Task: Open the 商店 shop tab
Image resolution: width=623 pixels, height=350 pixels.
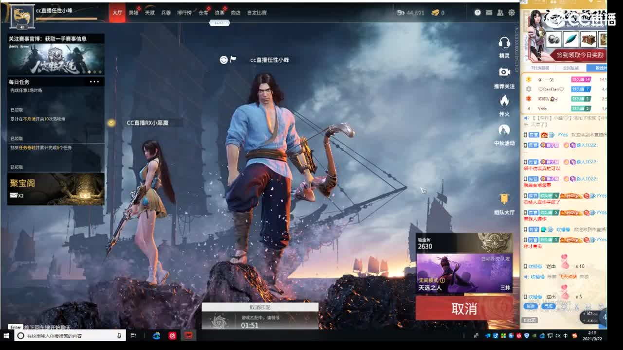Action: coord(236,13)
